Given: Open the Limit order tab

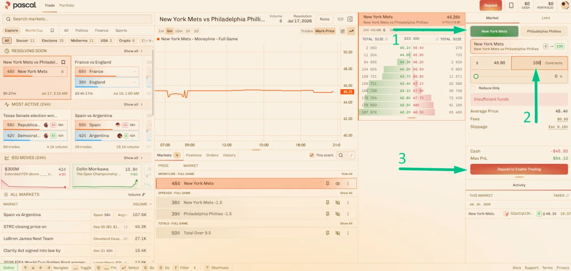Looking at the screenshot, I should point(546,18).
